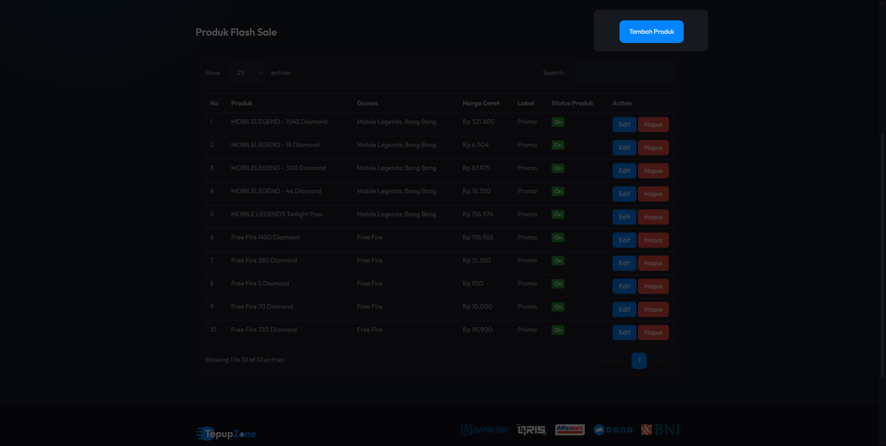Click On status badge for 1045 Diamond
886x446 pixels.
(x=558, y=122)
